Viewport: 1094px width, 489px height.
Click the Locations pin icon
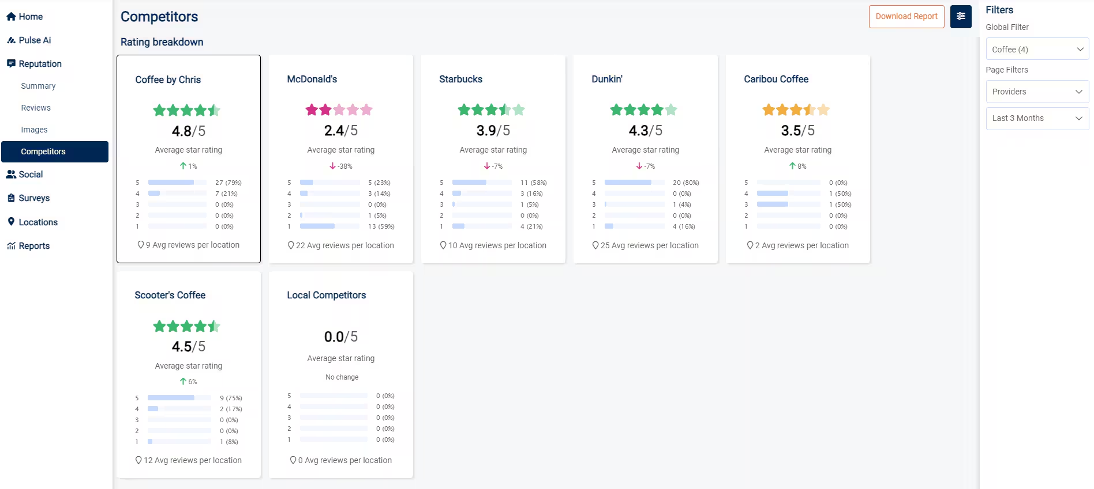11,222
